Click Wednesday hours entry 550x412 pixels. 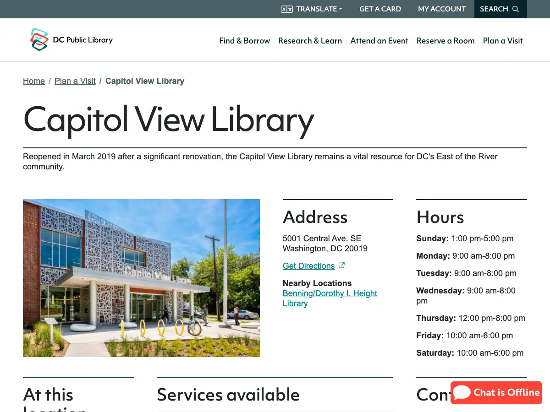(466, 296)
